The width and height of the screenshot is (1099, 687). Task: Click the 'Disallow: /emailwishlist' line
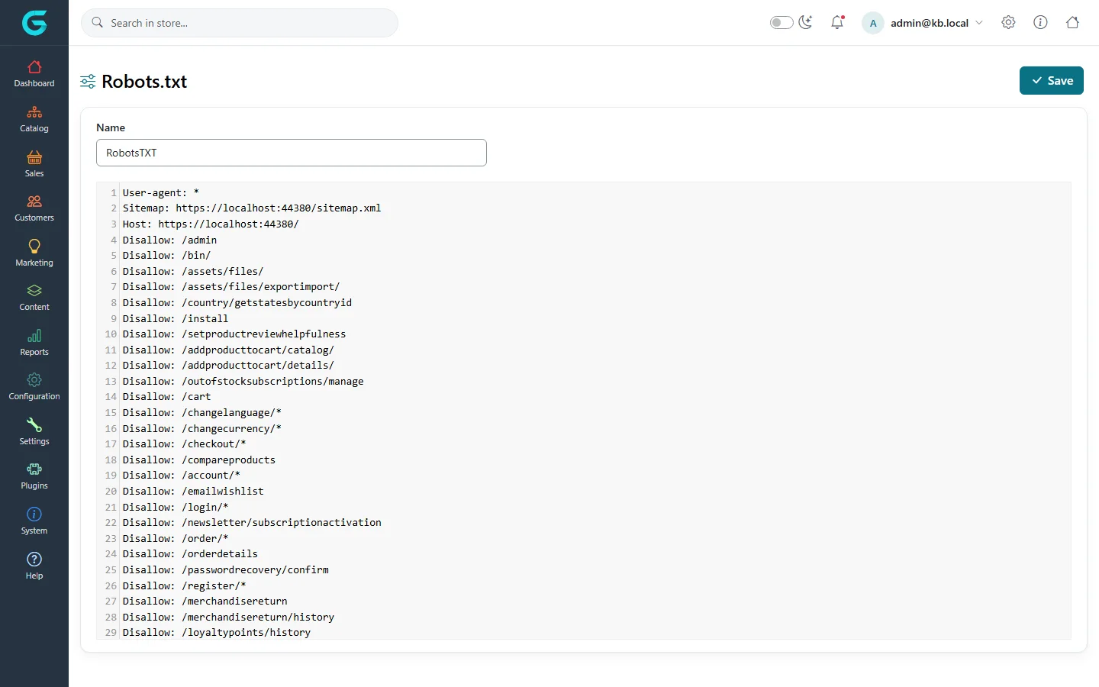tap(193, 491)
